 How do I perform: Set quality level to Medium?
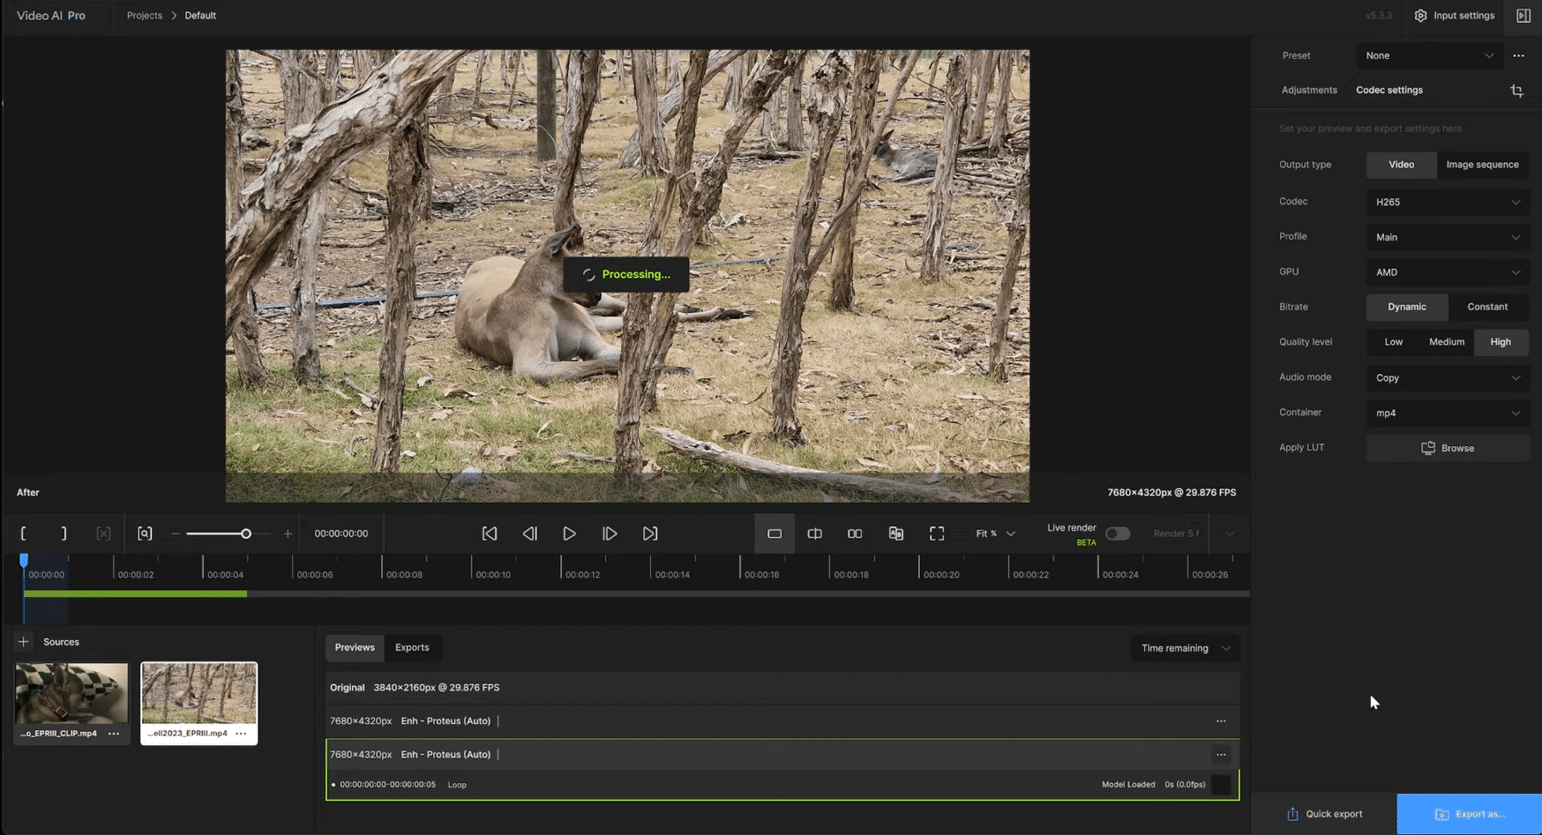point(1446,342)
